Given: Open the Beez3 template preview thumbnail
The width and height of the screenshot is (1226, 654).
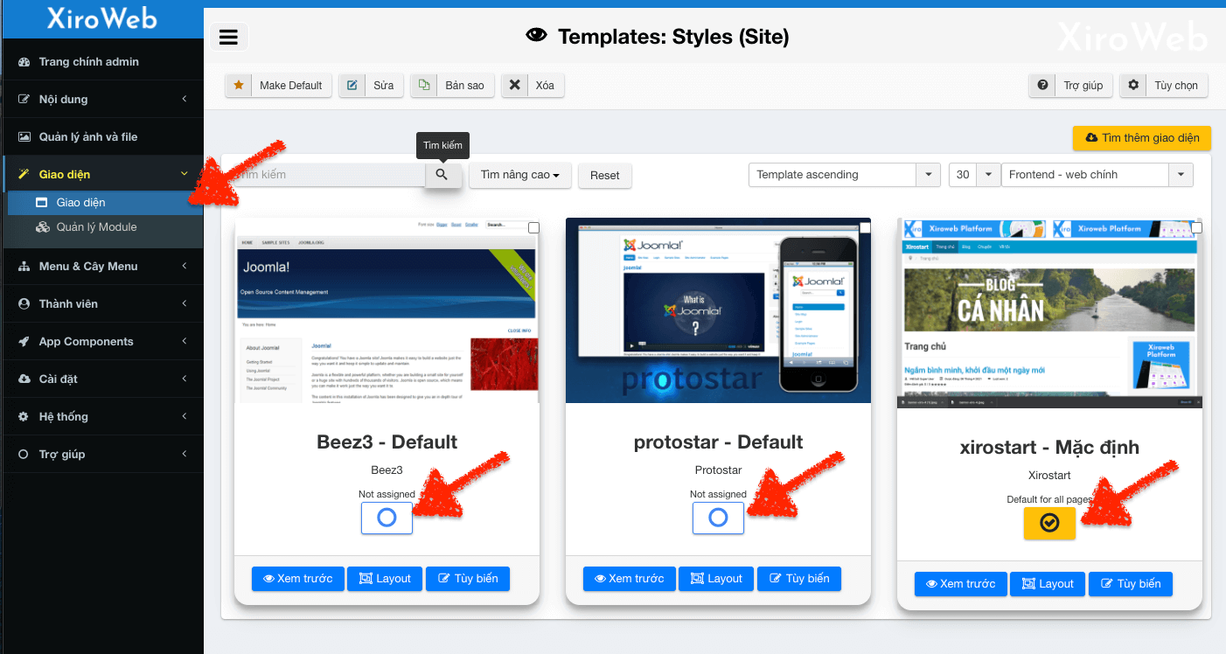Looking at the screenshot, I should click(387, 310).
